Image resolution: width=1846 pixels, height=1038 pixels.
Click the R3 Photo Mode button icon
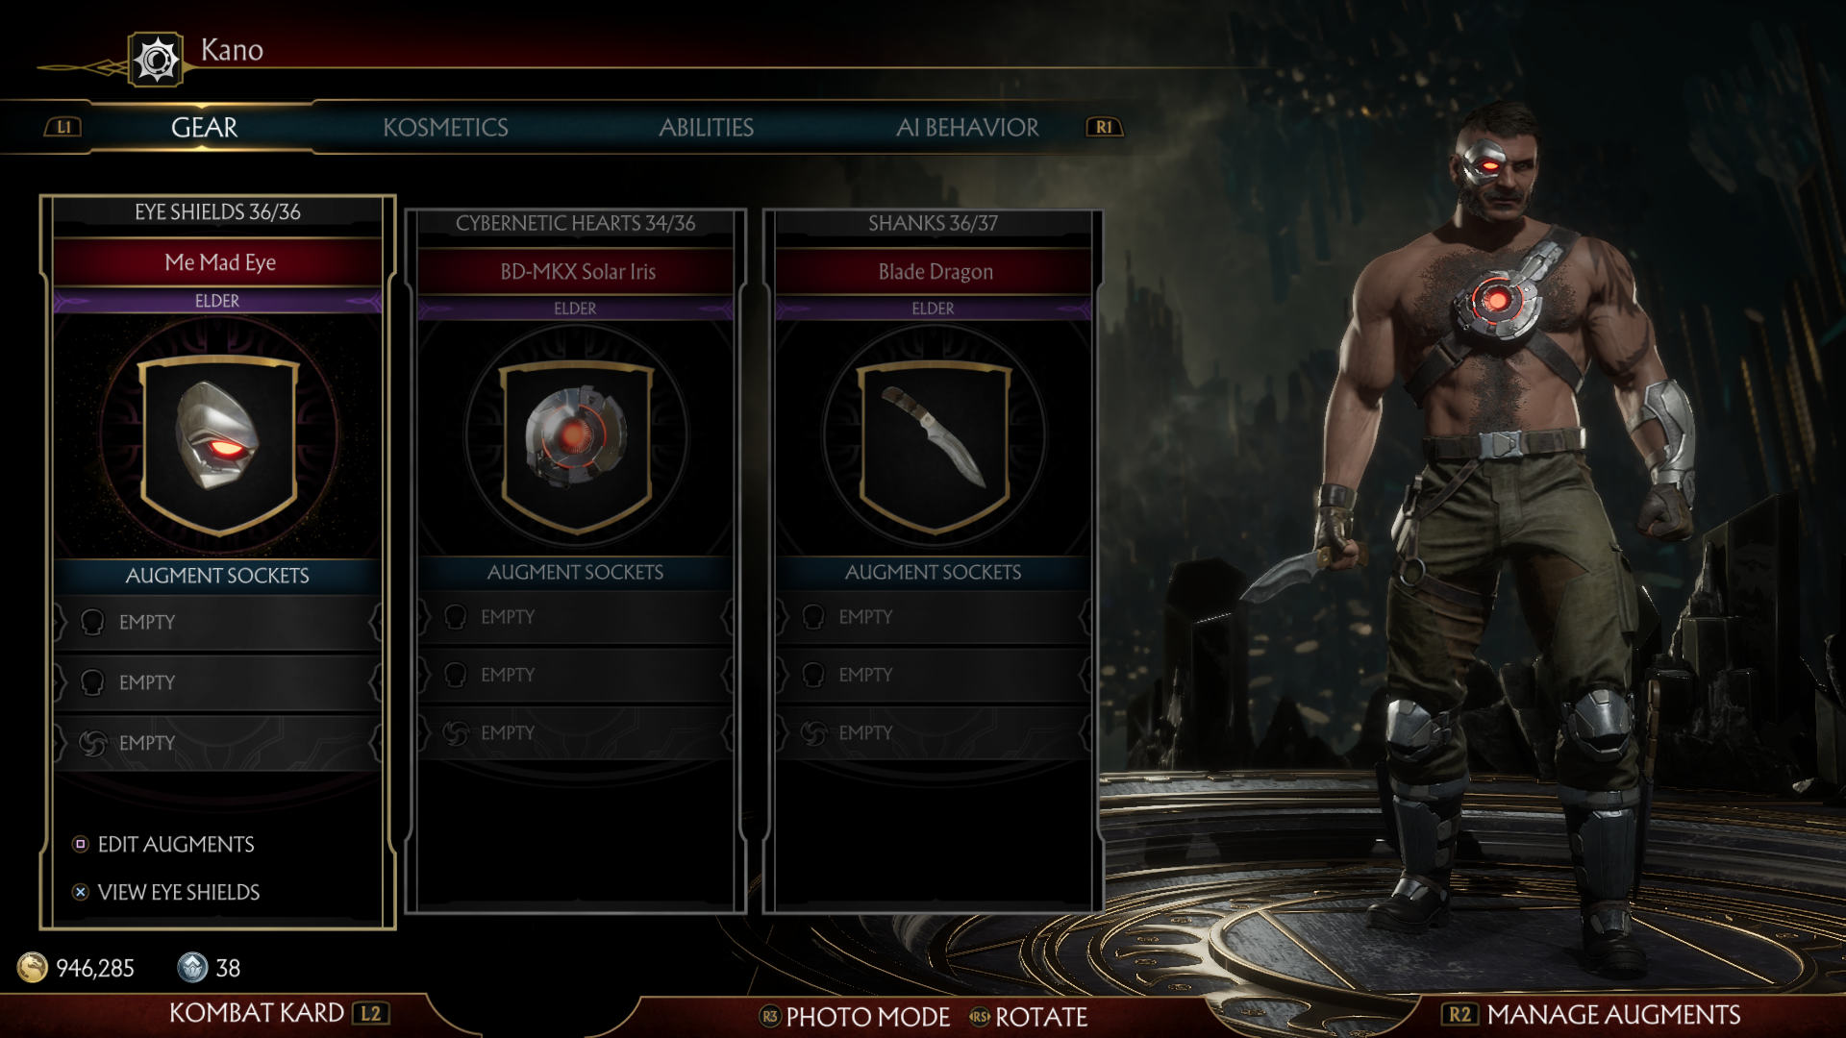(x=769, y=1017)
